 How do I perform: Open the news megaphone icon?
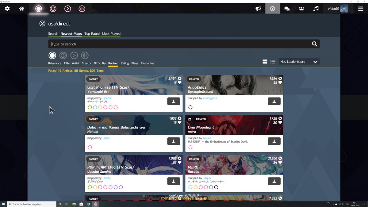pyautogui.click(x=258, y=9)
